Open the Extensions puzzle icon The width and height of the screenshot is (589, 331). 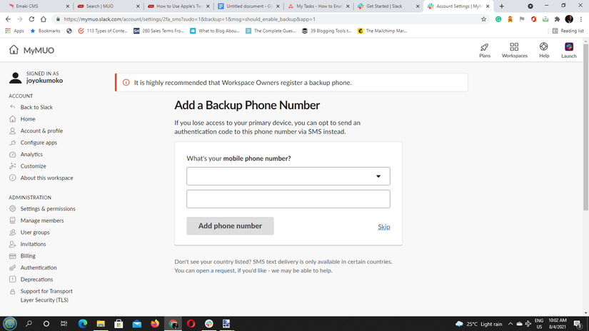click(557, 19)
